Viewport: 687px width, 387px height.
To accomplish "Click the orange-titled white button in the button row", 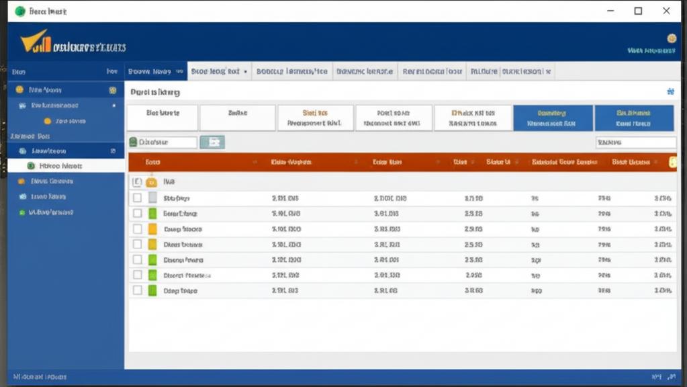I will [315, 118].
